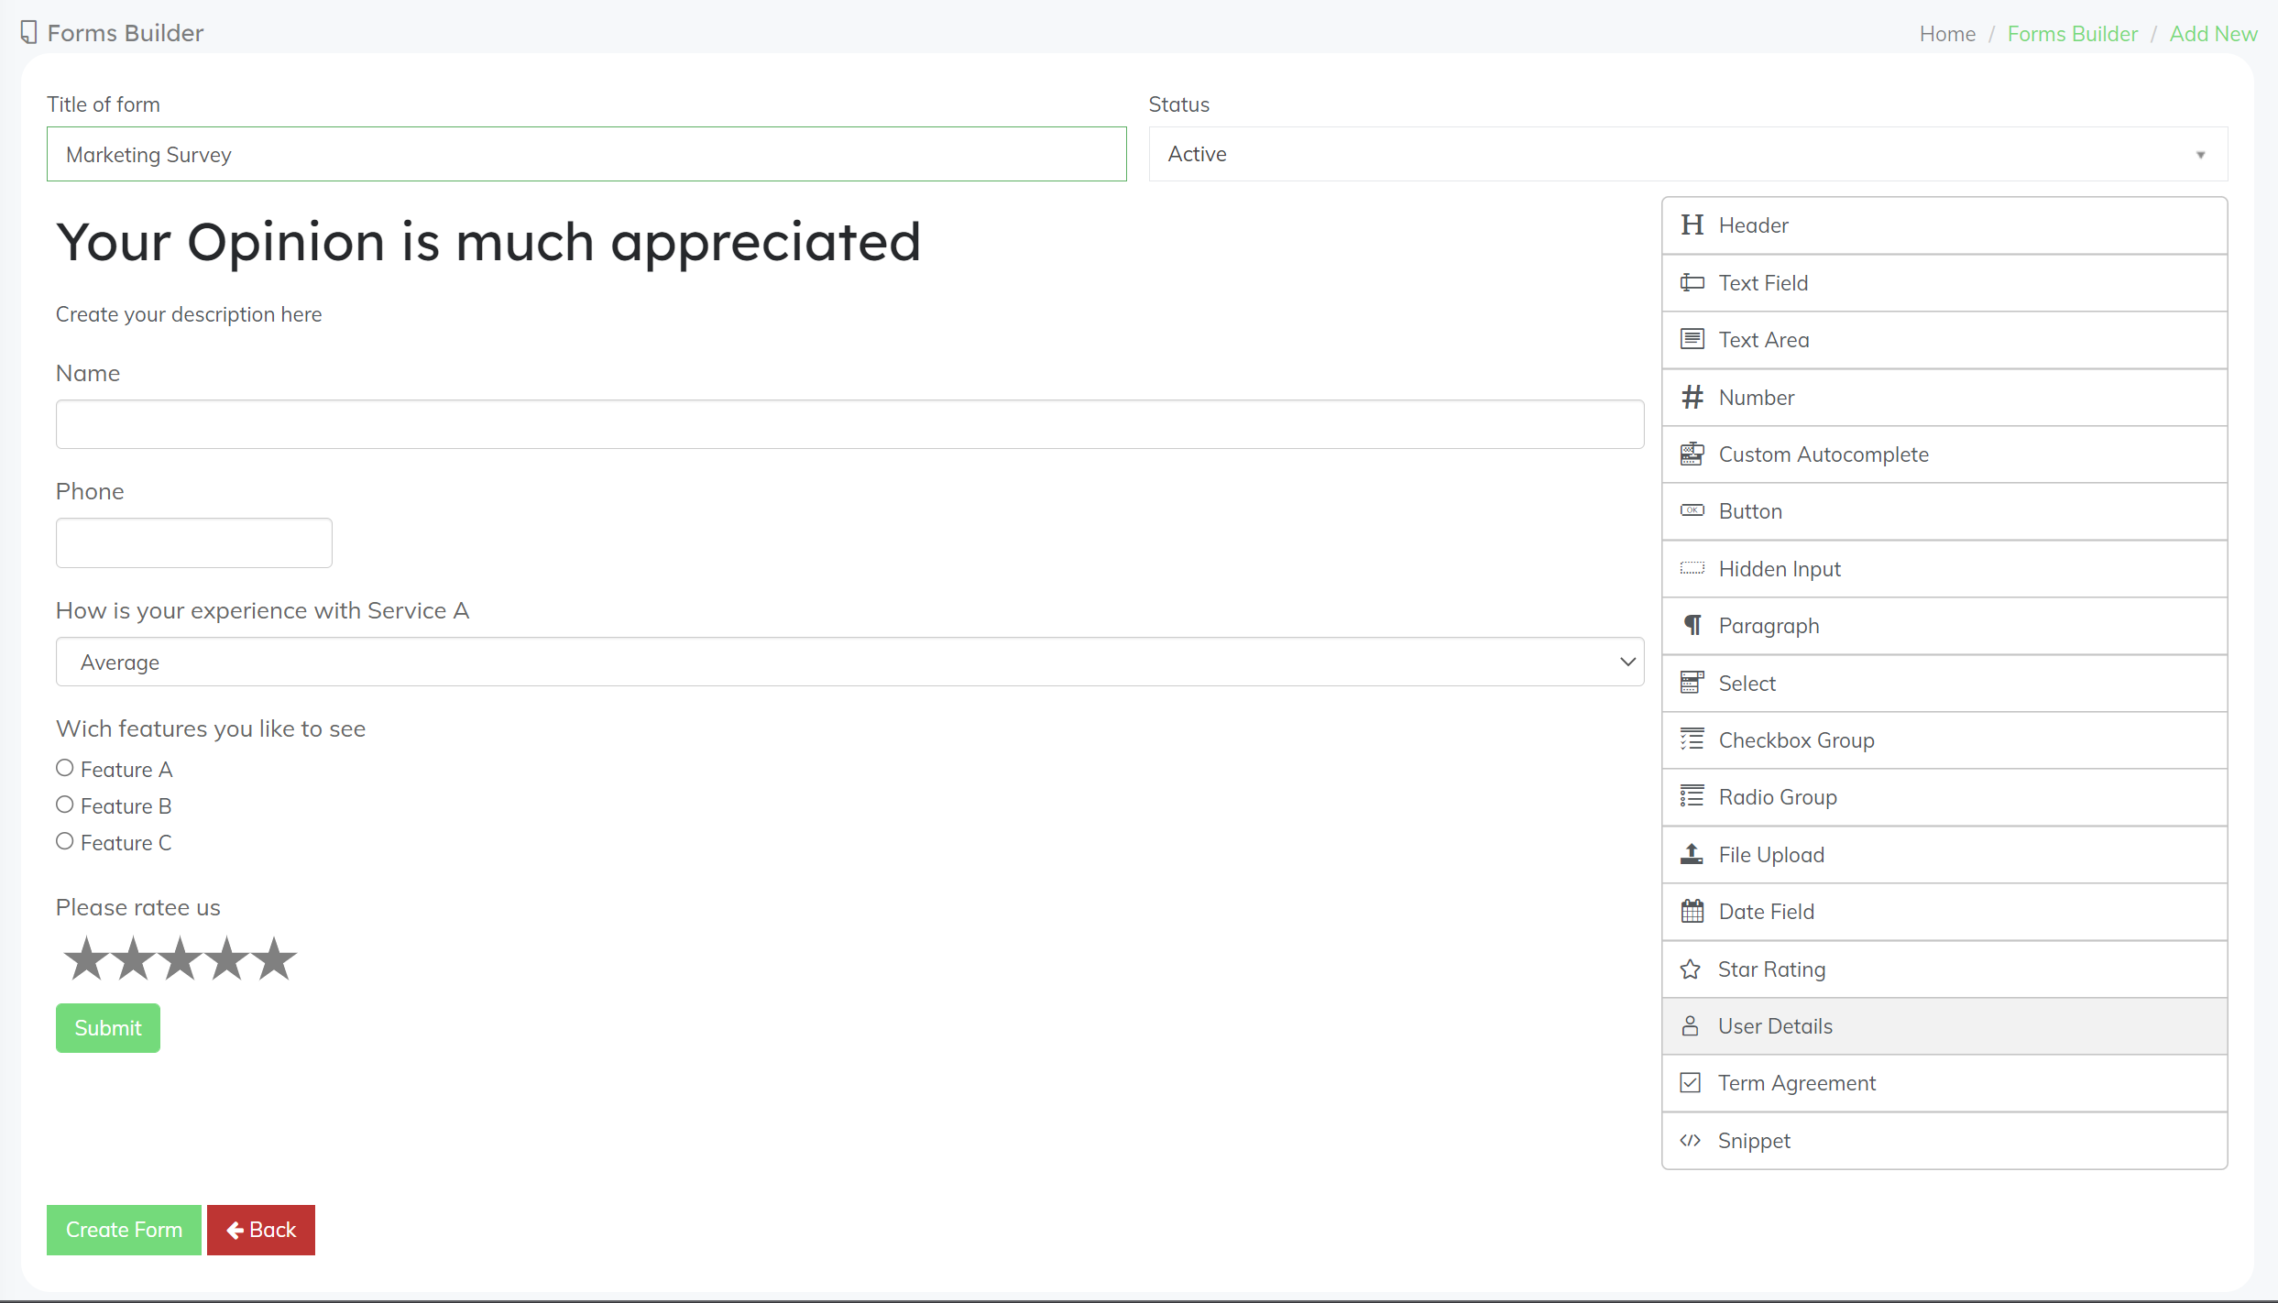Select the Date Field calendar icon
Screen dimensions: 2278x1303
[x=1692, y=911]
